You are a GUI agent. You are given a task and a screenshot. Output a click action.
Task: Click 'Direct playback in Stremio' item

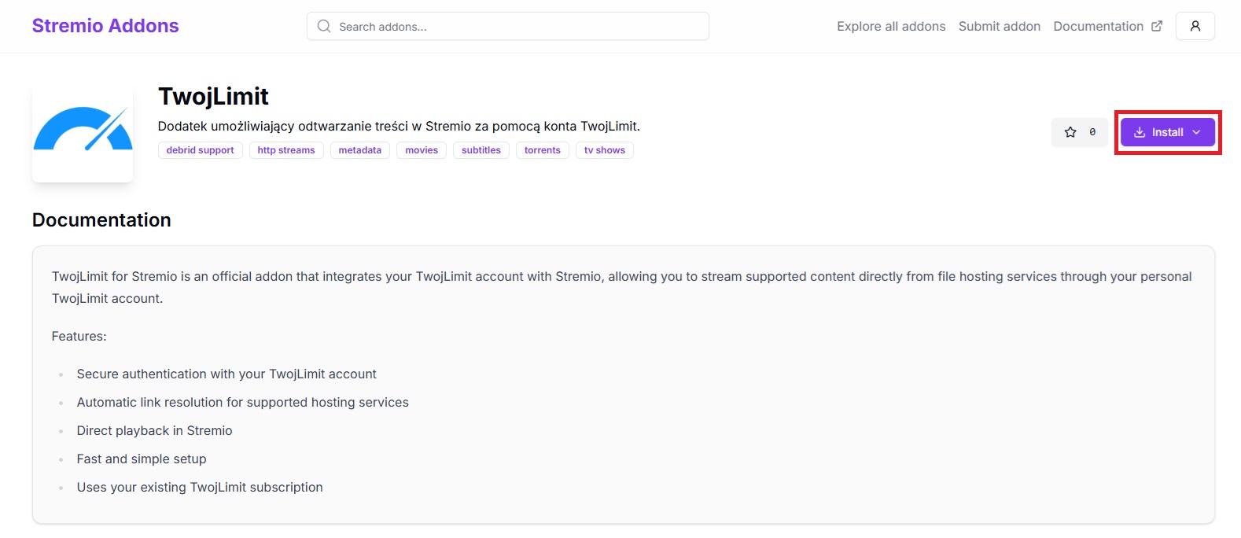pyautogui.click(x=155, y=430)
